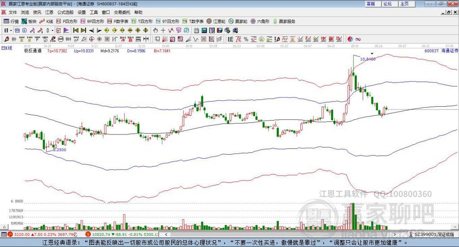Click the calculator icon in toolbar

pos(204,30)
